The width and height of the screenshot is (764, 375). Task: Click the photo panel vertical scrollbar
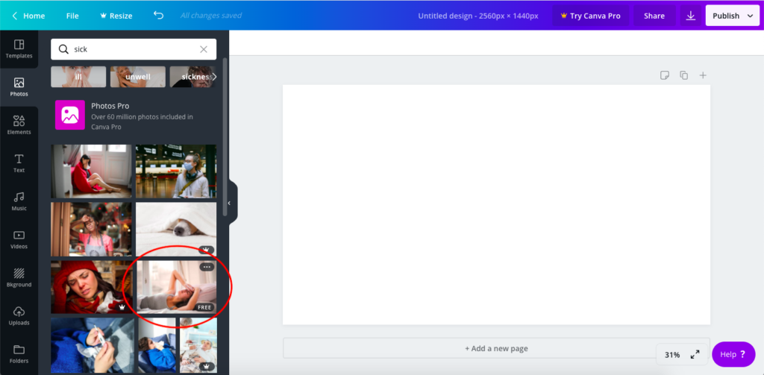click(x=225, y=136)
